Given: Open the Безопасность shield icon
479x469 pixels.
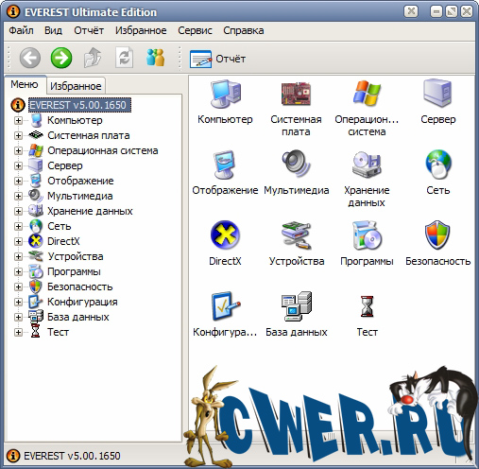Looking at the screenshot, I should [x=437, y=235].
